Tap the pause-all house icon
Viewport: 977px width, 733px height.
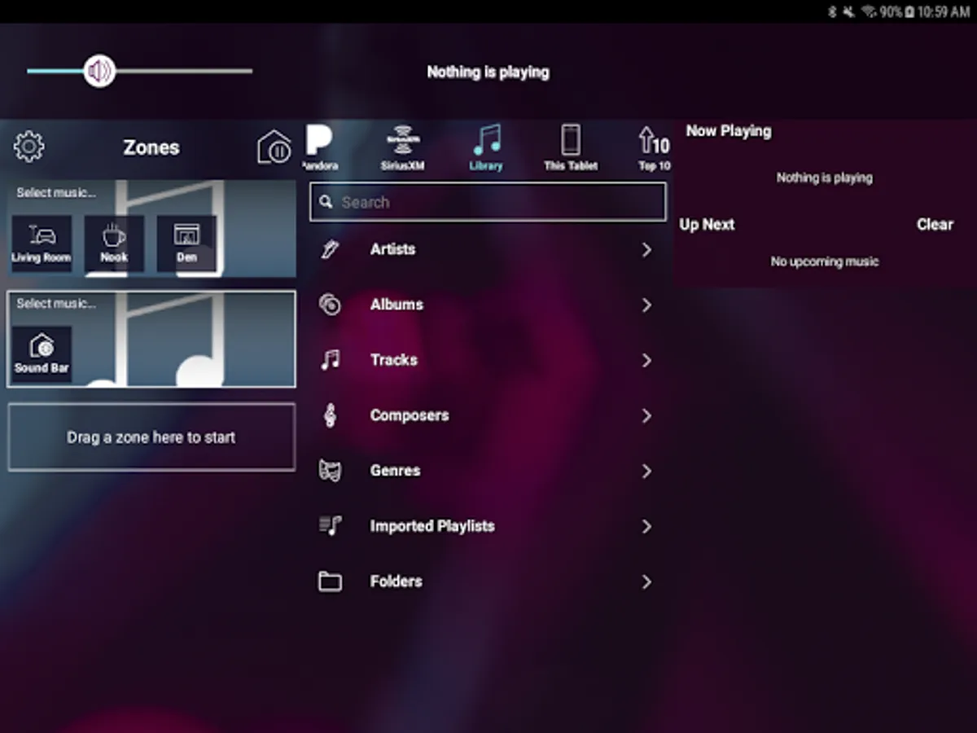coord(275,147)
